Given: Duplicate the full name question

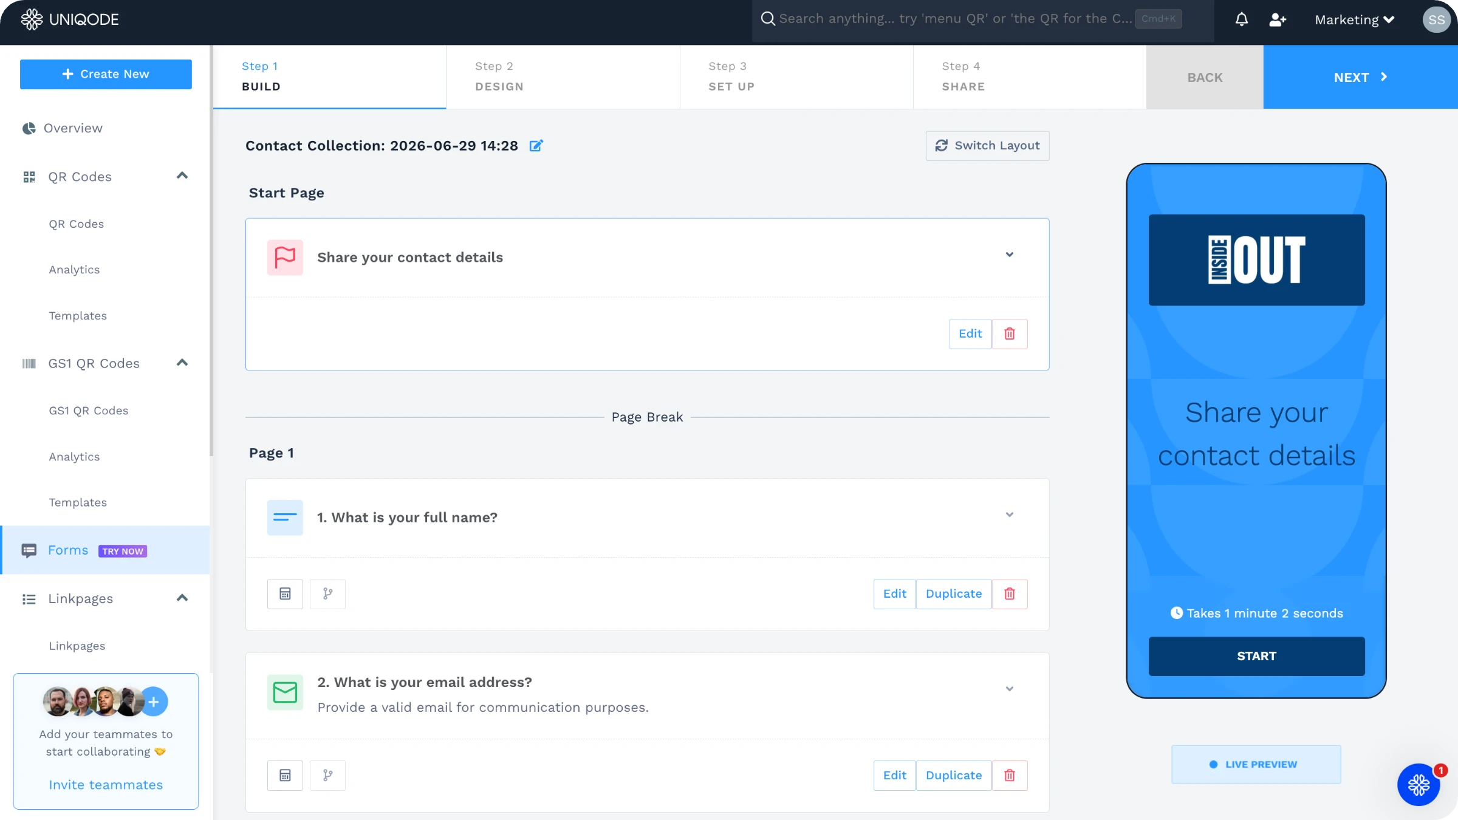Looking at the screenshot, I should pos(954,593).
